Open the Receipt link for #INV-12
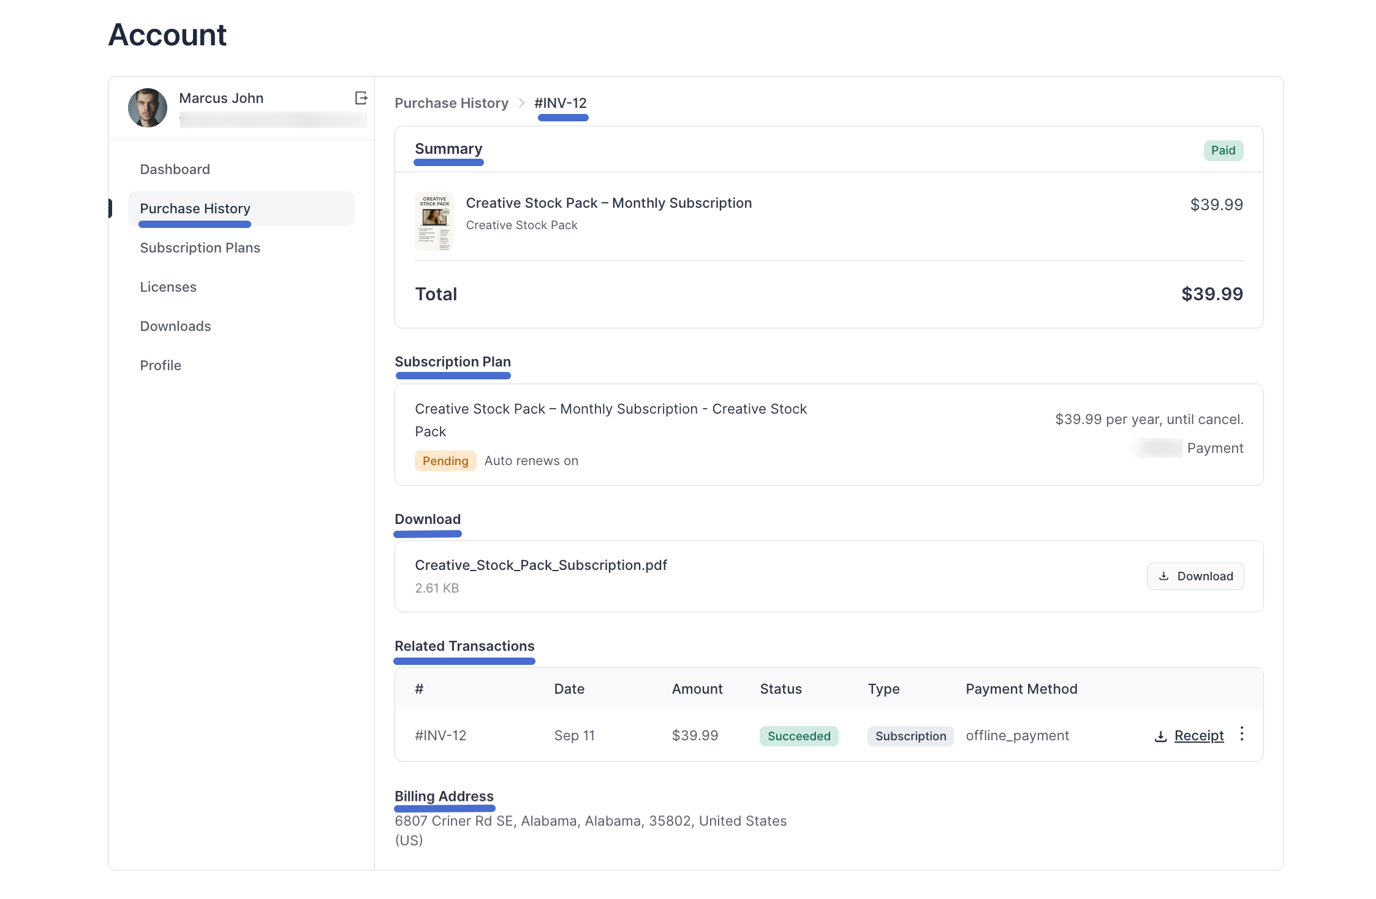 click(1198, 735)
